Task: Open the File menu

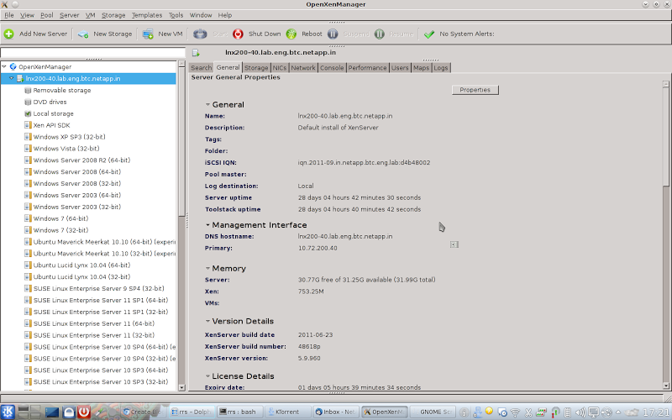Action: click(x=9, y=15)
